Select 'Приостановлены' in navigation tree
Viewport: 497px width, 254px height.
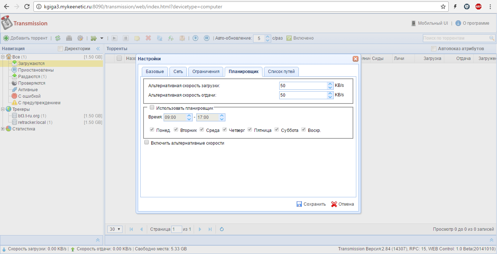tap(36, 70)
